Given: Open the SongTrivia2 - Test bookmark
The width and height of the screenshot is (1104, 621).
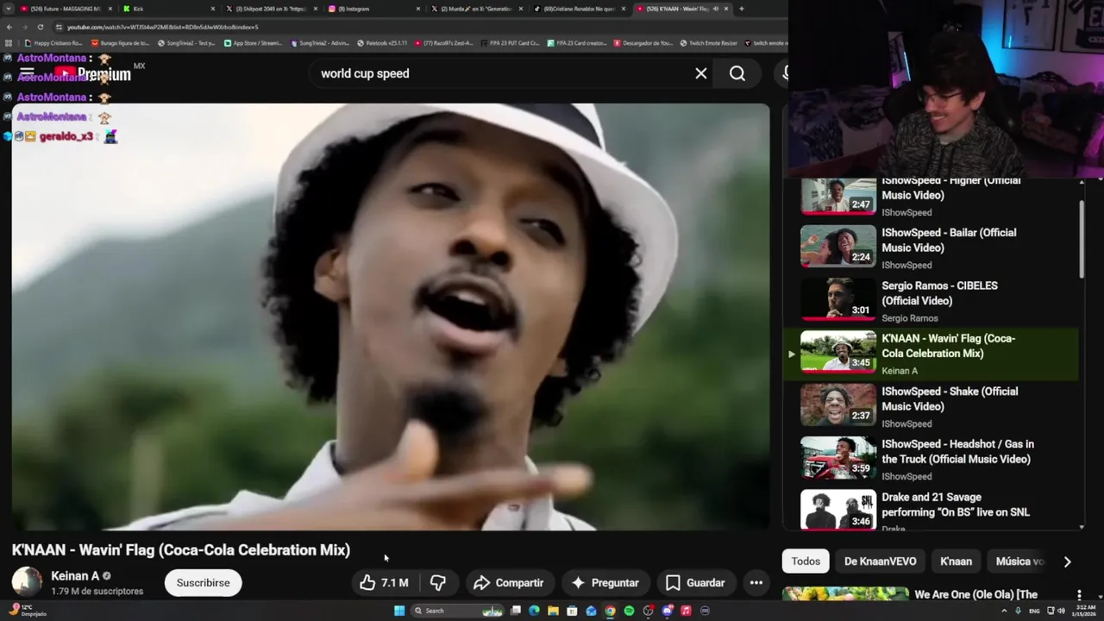Looking at the screenshot, I should tap(187, 43).
